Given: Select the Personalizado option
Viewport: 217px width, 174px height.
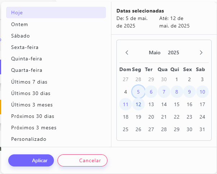Looking at the screenshot, I should point(56,139).
